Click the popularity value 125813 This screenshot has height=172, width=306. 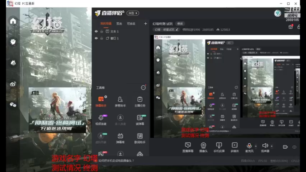225,30
